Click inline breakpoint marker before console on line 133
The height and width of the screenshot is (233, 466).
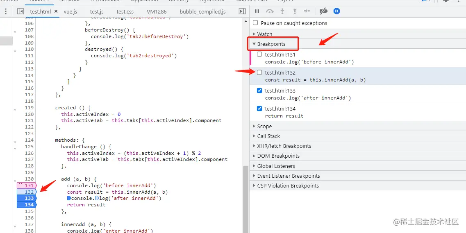69,198
